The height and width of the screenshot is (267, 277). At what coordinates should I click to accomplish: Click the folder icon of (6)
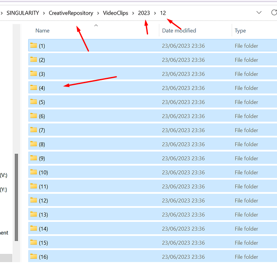(x=33, y=116)
